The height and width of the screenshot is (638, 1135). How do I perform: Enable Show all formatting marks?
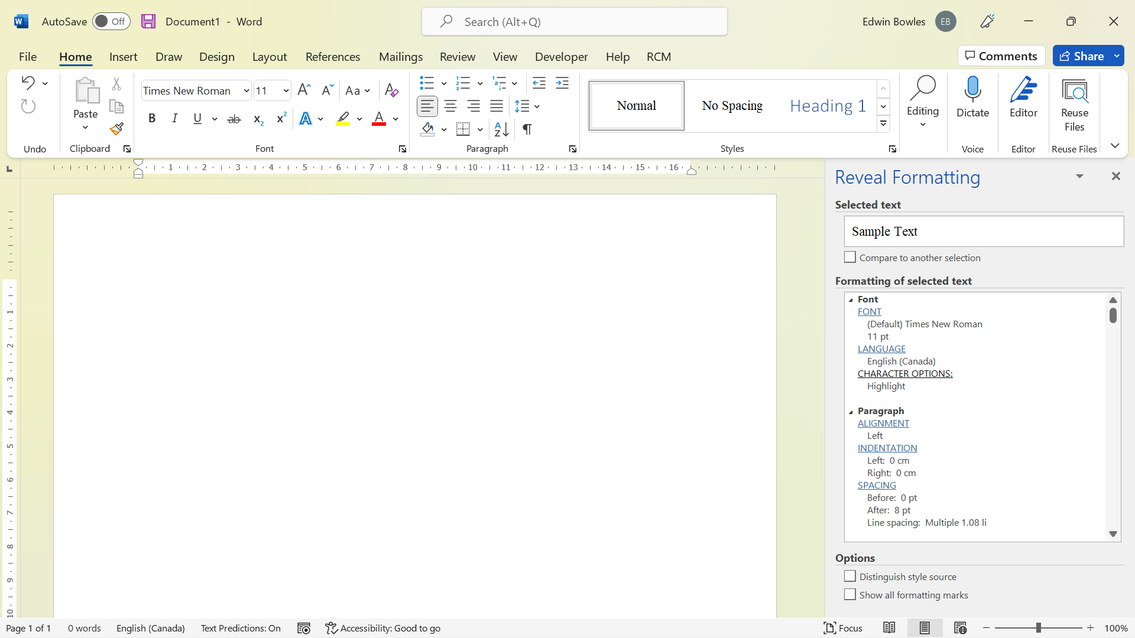click(850, 595)
